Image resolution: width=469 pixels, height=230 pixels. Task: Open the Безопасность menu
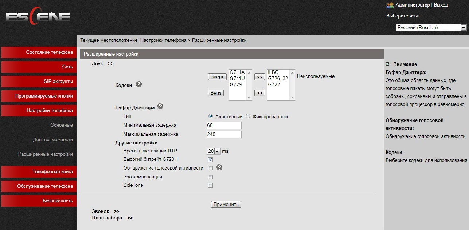point(39,201)
